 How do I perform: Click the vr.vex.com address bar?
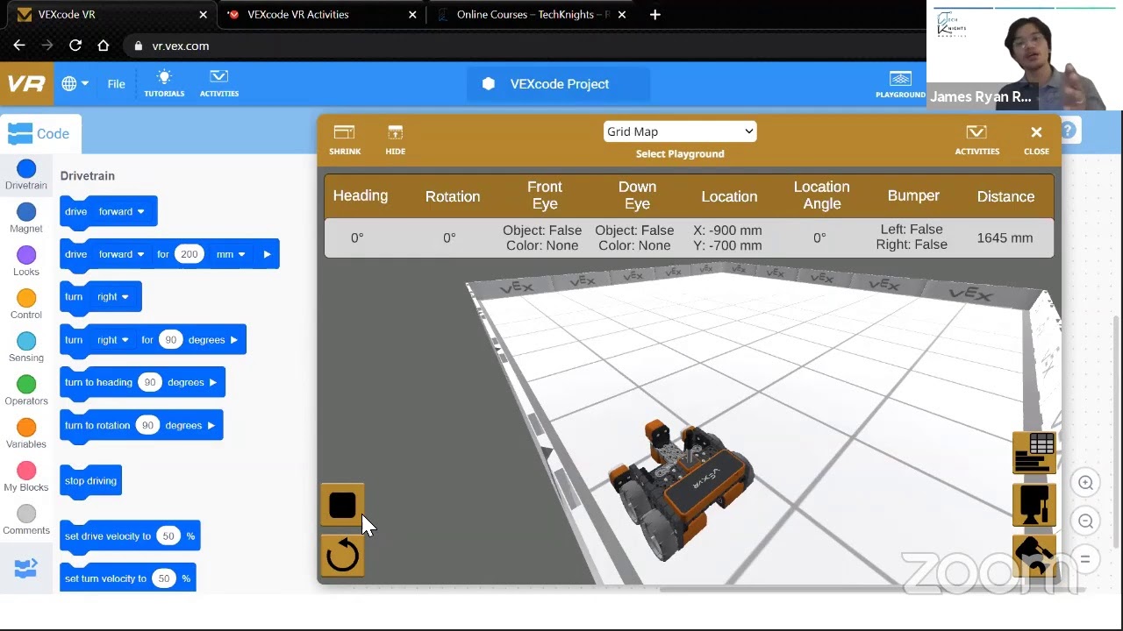coord(526,46)
